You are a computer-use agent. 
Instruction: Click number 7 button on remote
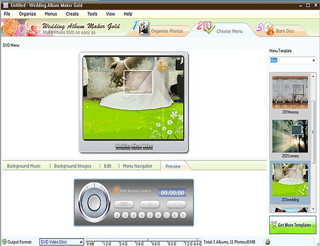166,215
